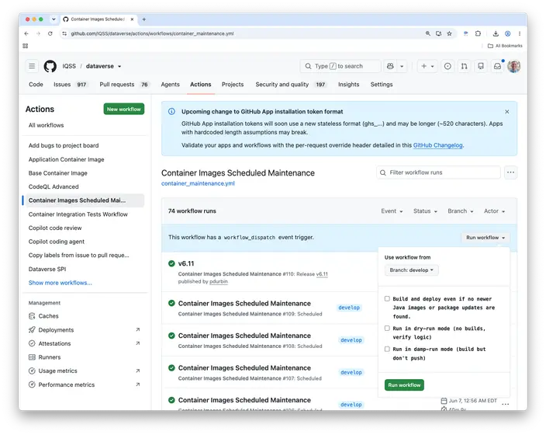Switch to the Issues tab
The width and height of the screenshot is (546, 435).
tap(71, 85)
